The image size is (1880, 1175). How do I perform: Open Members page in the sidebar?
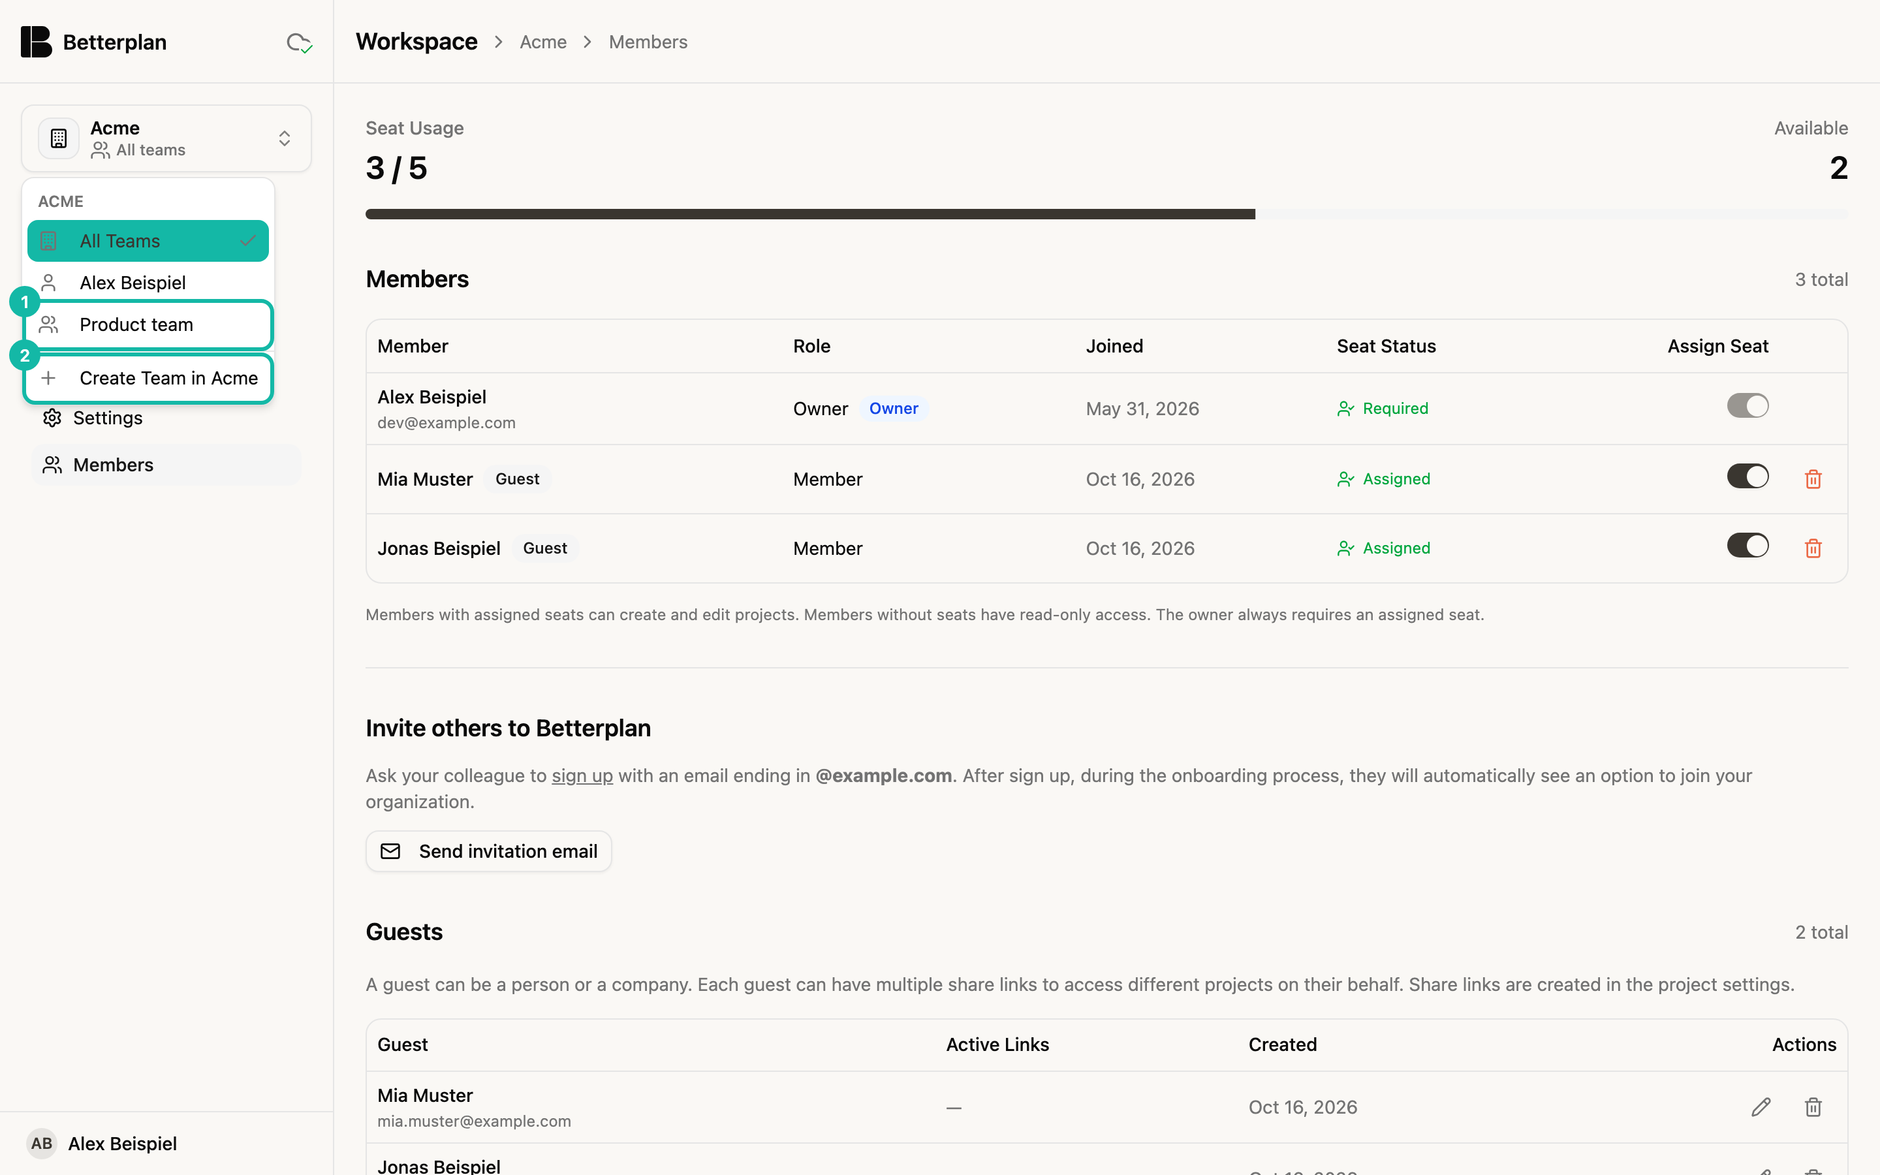pos(166,465)
